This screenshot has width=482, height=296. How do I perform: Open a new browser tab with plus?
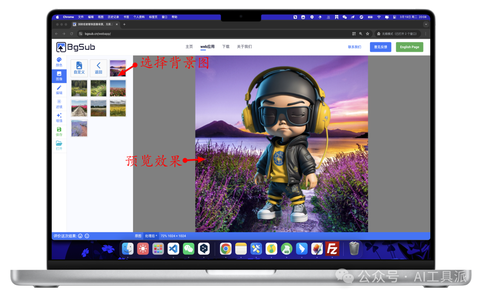[124, 24]
